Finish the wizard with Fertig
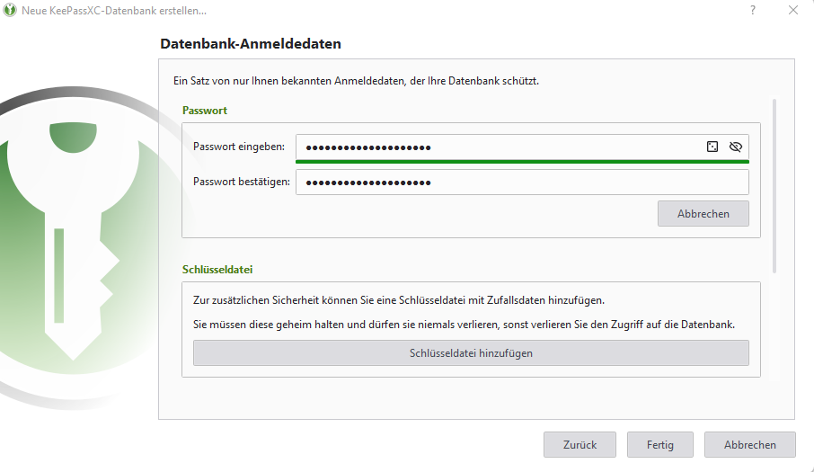Viewport: 814px width, 472px height. coord(659,445)
